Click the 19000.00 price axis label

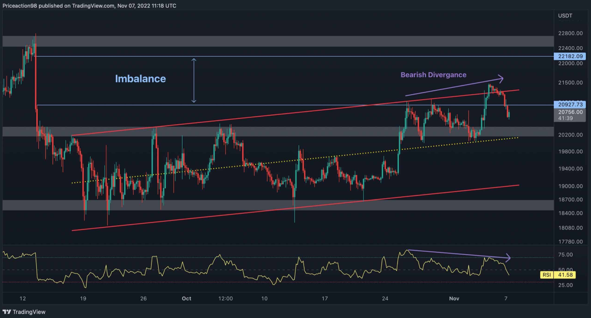(x=571, y=186)
